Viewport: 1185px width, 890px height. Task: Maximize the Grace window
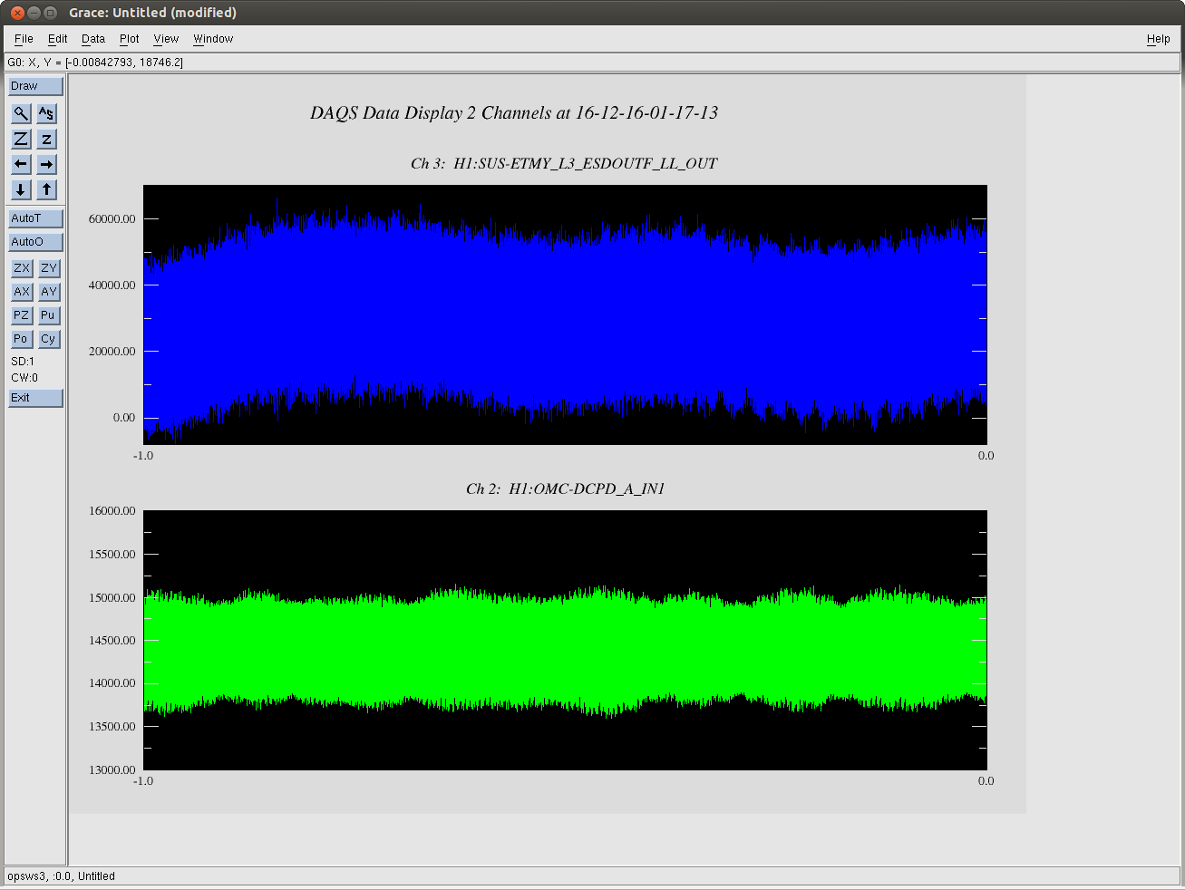tap(51, 13)
